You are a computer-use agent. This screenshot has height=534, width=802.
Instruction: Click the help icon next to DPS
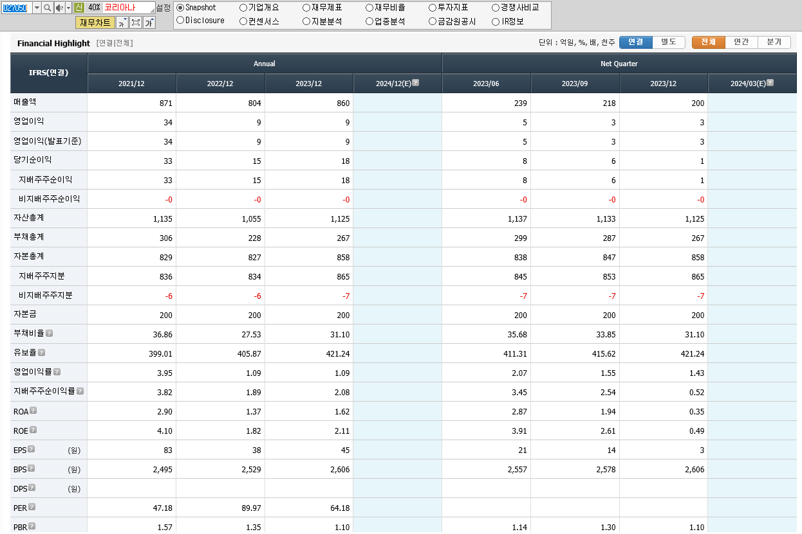32,488
